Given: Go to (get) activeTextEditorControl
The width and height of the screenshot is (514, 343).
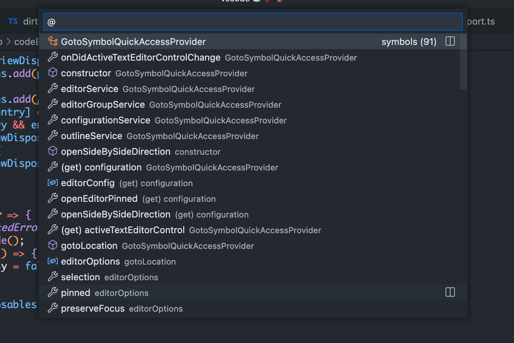Looking at the screenshot, I should coord(123,230).
